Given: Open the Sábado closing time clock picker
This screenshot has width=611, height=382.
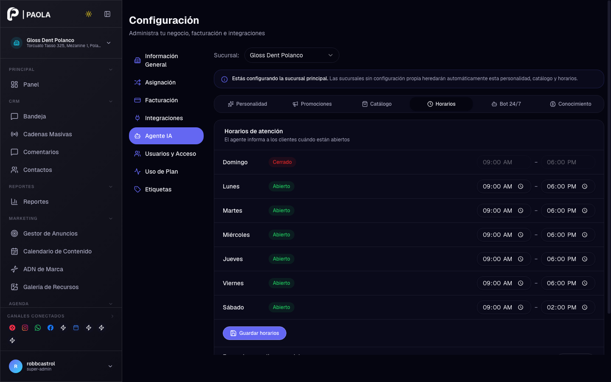Looking at the screenshot, I should point(585,307).
